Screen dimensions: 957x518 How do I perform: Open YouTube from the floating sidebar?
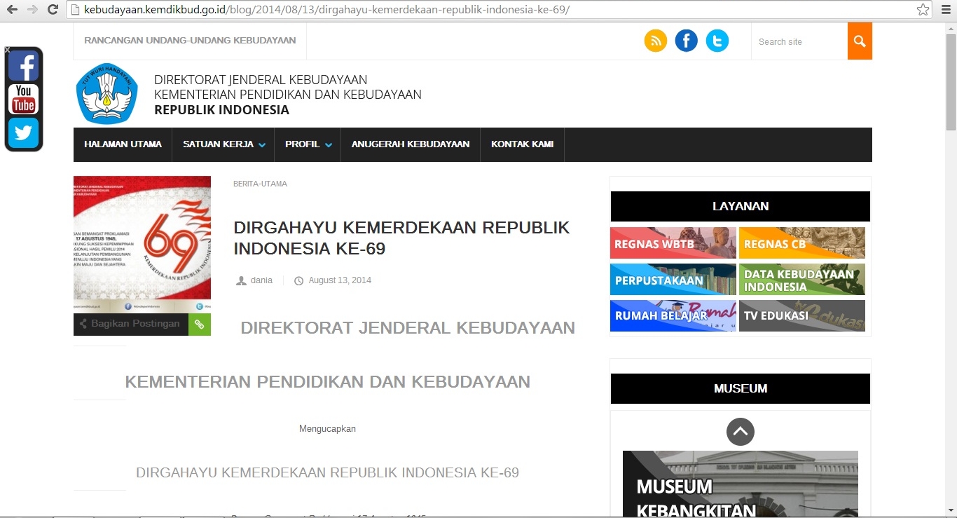point(23,99)
